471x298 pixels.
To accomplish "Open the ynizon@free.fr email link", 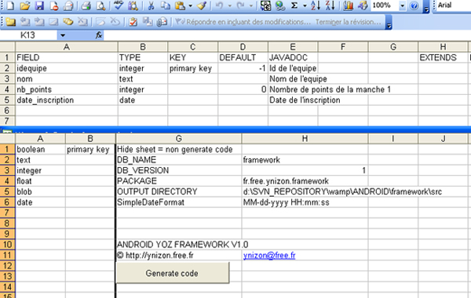I will pyautogui.click(x=269, y=255).
